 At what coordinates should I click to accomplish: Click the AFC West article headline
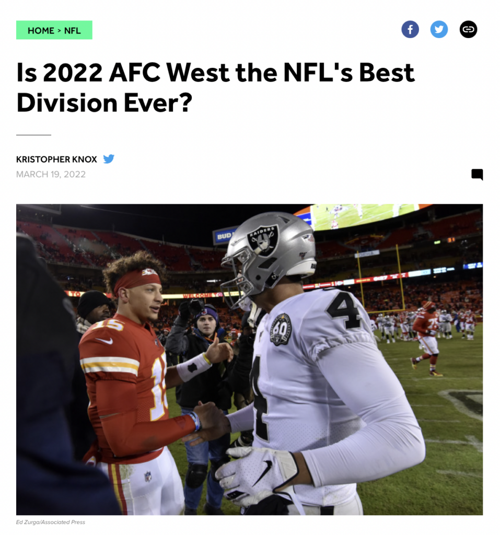pyautogui.click(x=215, y=87)
